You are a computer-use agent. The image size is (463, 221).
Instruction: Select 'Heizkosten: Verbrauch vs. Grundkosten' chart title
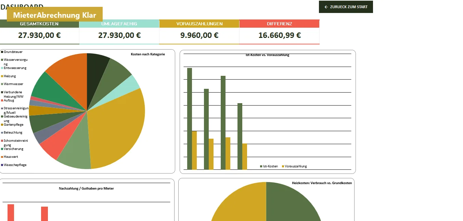(x=322, y=183)
